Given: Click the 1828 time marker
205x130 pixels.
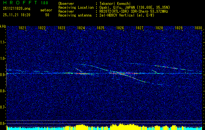Looking at the screenshot, I should (159, 28).
